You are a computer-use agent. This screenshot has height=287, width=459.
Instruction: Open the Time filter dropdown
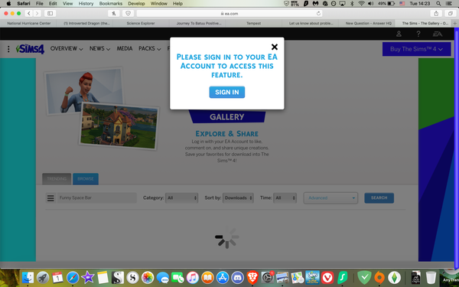(285, 198)
